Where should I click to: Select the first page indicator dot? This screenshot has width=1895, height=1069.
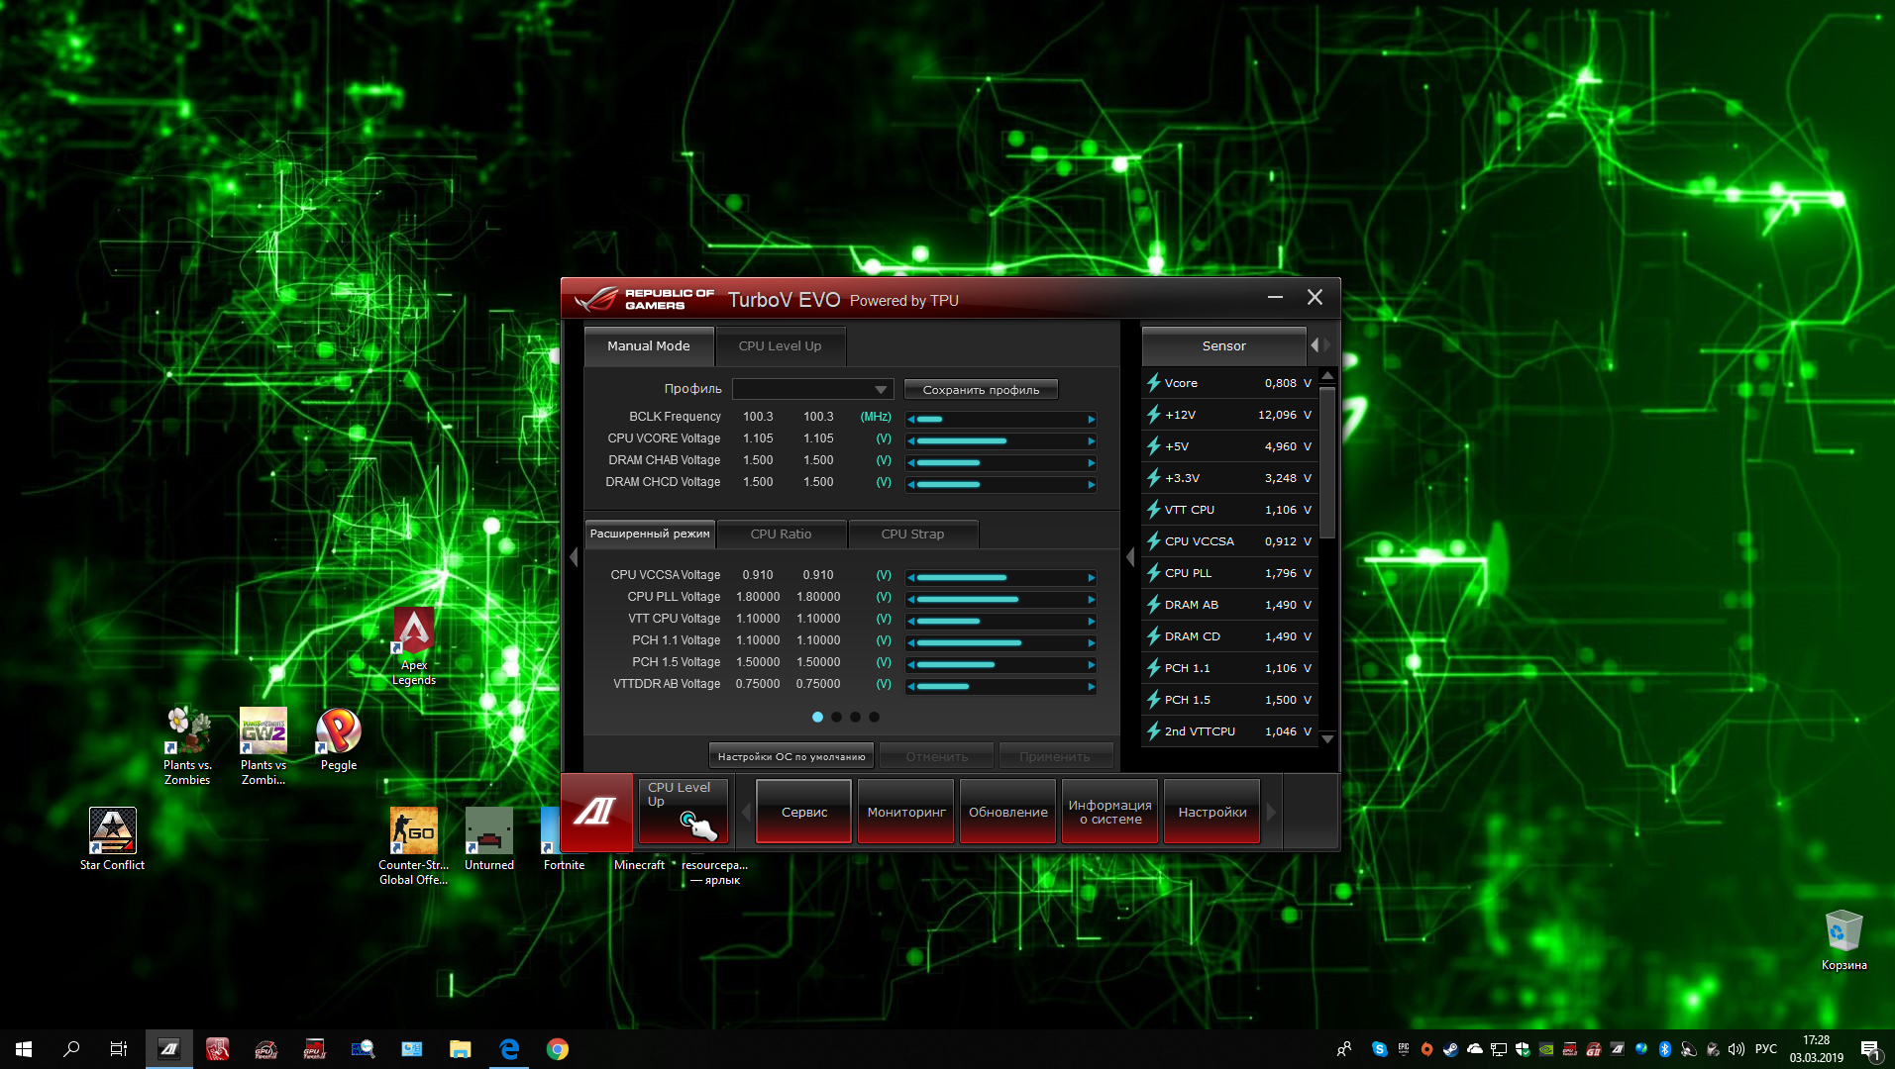[x=817, y=717]
